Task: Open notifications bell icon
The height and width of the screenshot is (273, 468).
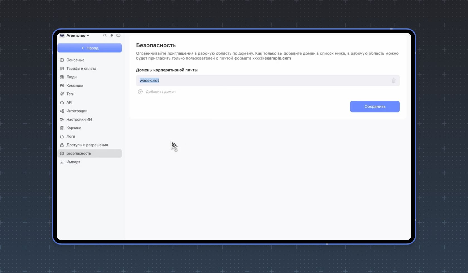Action: pos(112,36)
